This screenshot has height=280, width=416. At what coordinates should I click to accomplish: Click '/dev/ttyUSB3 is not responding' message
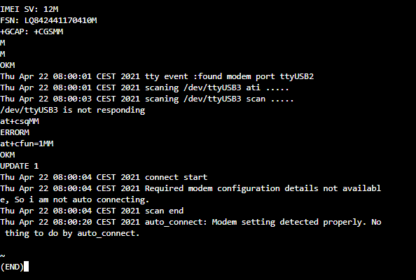tap(72, 110)
